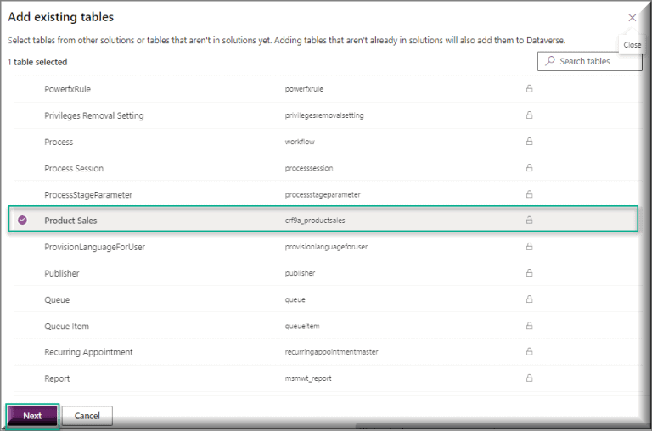Click the lock icon for Product Sales
This screenshot has height=431, width=652.
coord(530,220)
